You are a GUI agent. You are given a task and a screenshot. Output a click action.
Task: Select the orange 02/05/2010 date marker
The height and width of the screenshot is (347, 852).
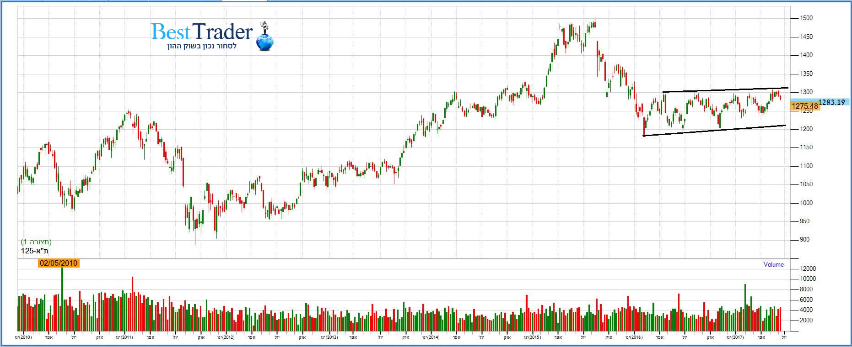point(59,263)
